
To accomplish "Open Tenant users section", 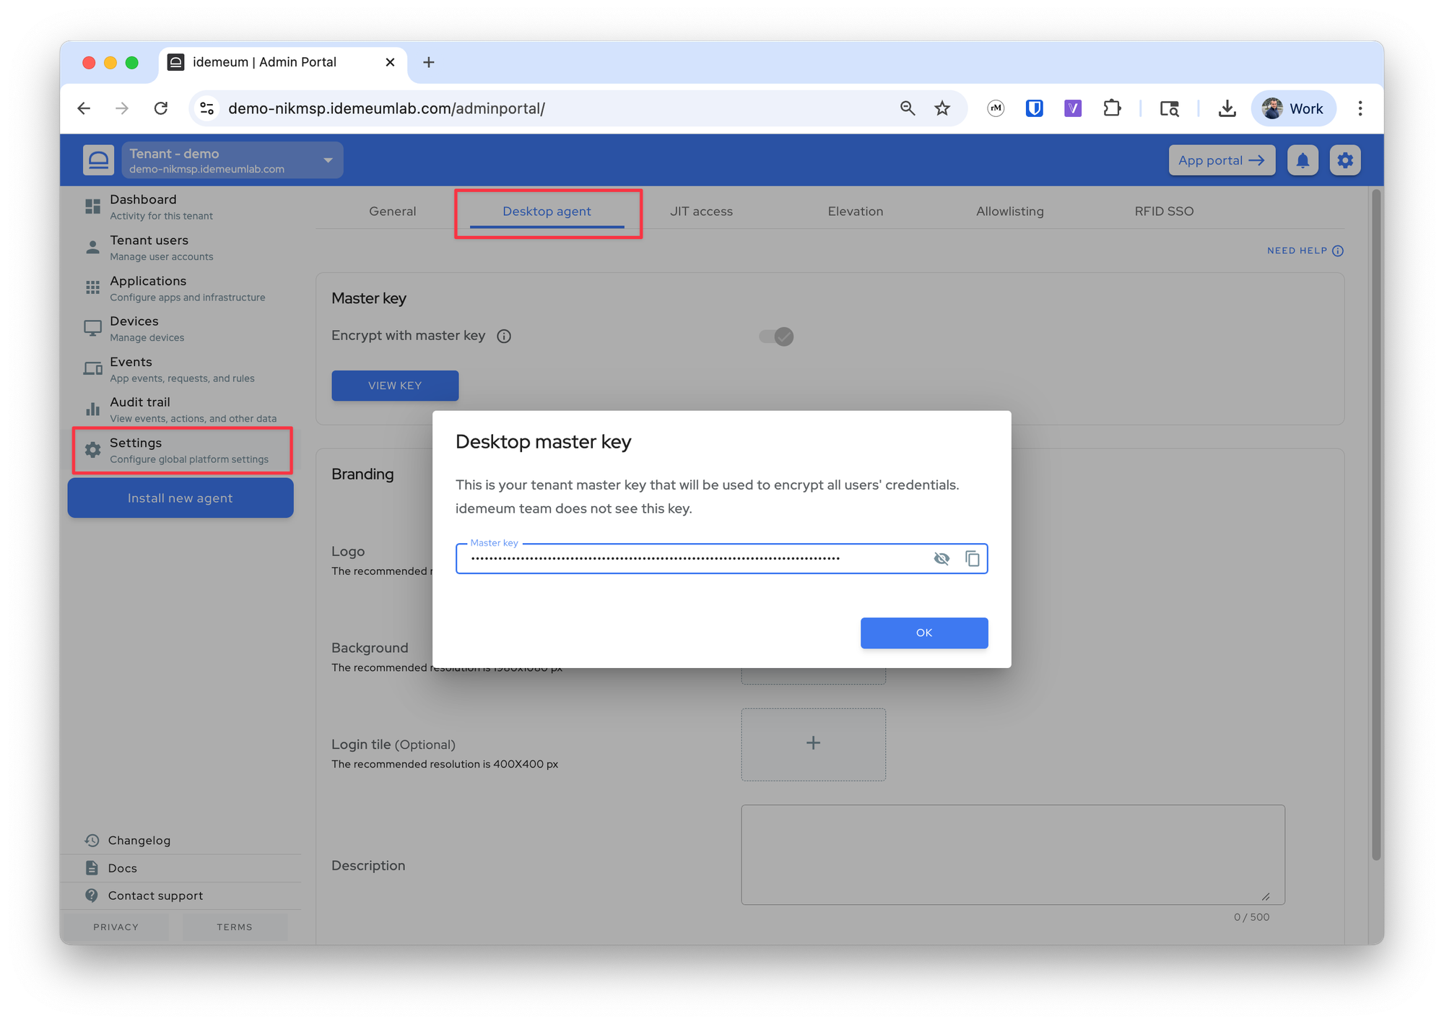I will click(x=180, y=247).
